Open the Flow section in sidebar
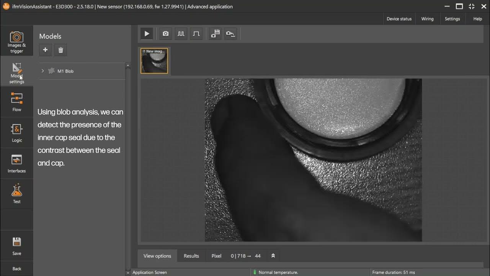The width and height of the screenshot is (490, 276). click(16, 102)
